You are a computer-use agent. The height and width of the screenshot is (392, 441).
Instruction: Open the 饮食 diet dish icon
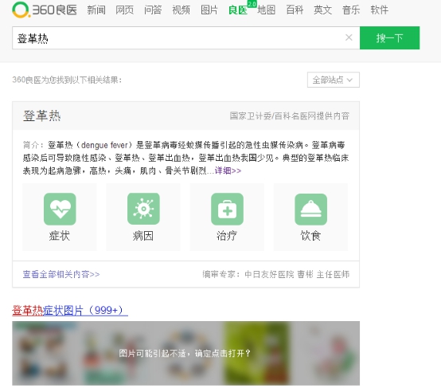coord(310,209)
